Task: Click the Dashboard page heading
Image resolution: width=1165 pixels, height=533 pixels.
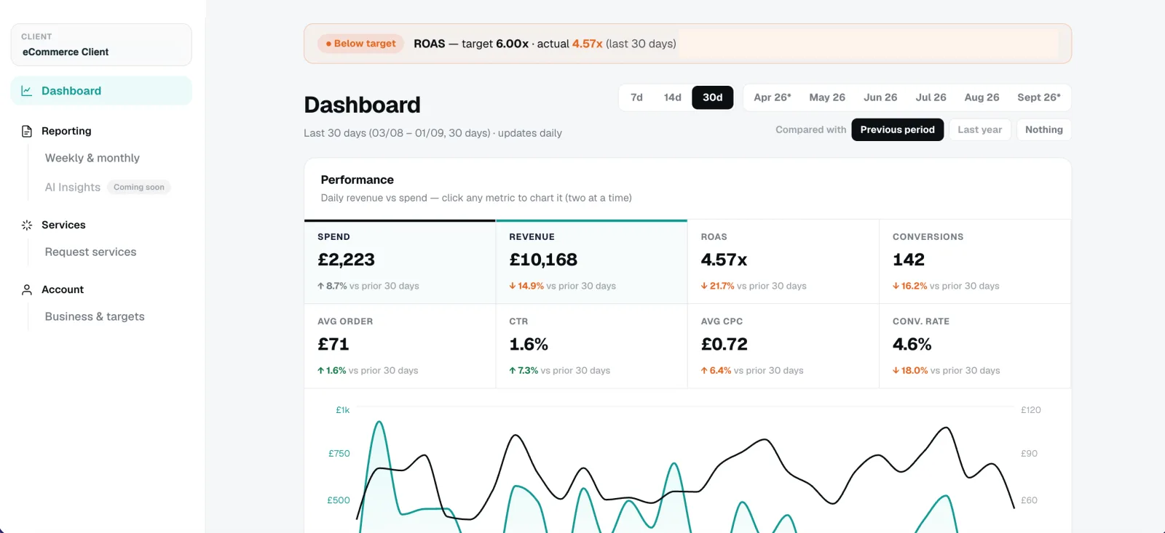Action: [x=362, y=105]
